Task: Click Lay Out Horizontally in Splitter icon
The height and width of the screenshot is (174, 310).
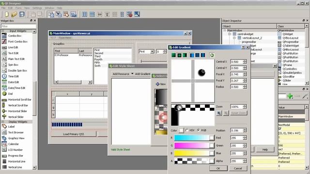Action: tap(99, 14)
